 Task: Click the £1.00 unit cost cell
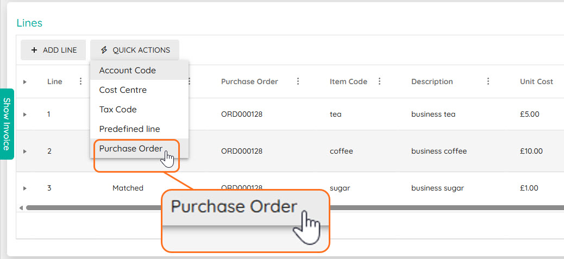coord(529,188)
